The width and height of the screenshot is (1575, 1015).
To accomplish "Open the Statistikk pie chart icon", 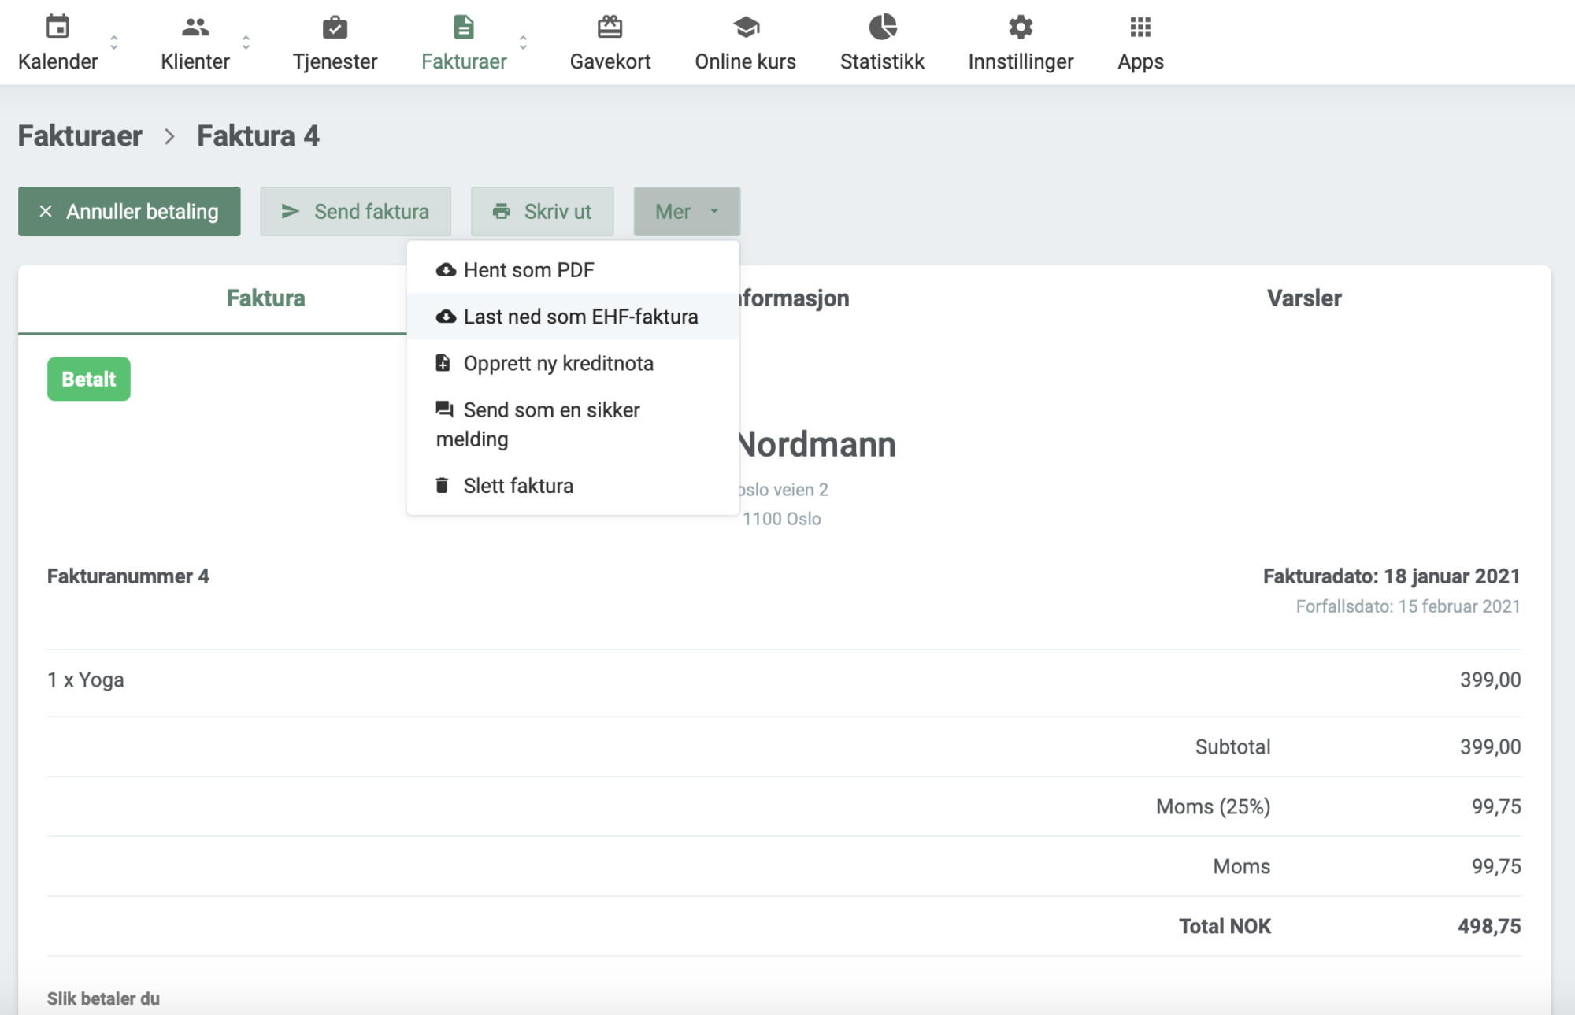I will (x=882, y=27).
